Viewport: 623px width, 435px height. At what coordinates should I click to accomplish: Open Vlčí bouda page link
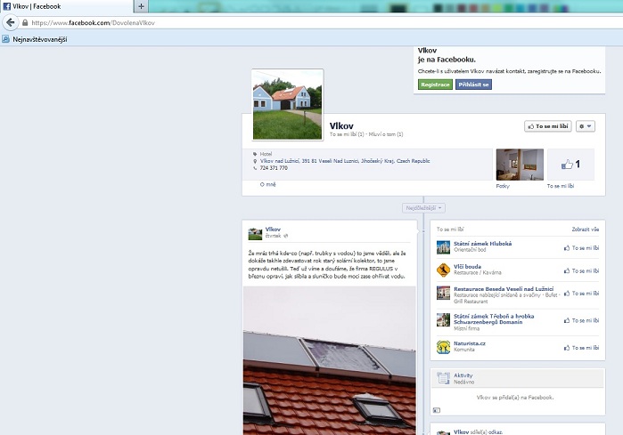tap(467, 267)
